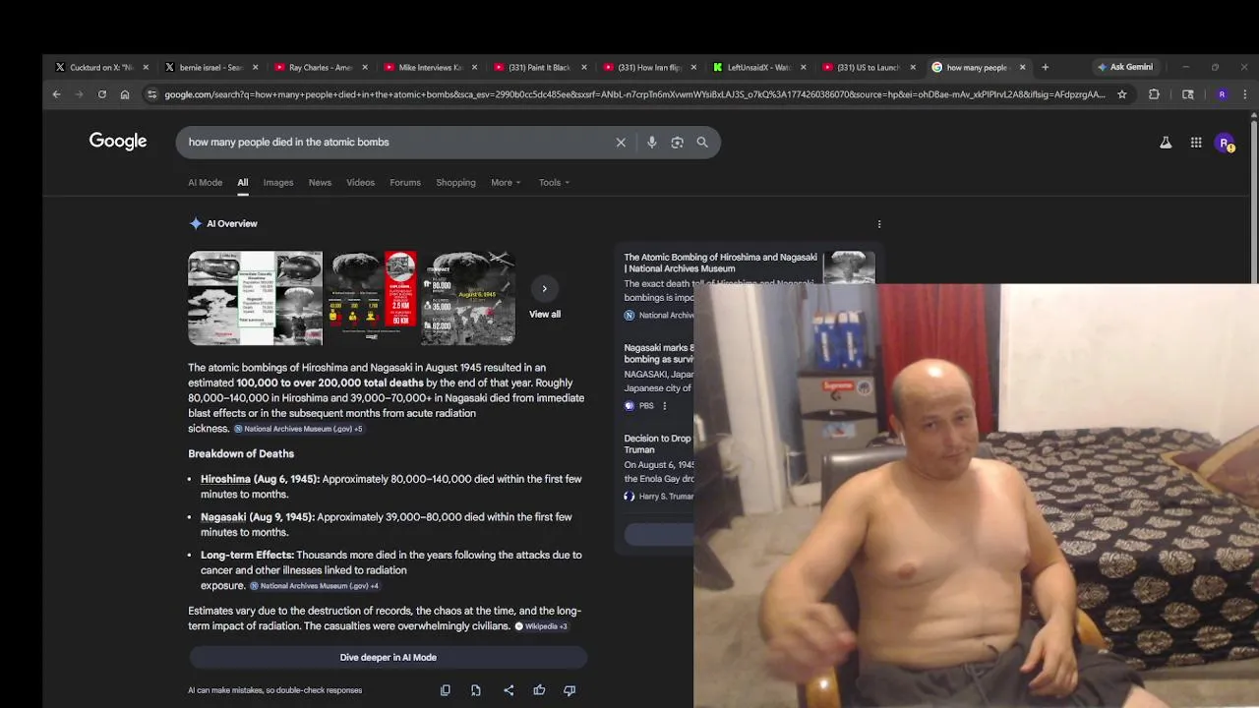The height and width of the screenshot is (708, 1259).
Task: Click Dive deeper in AI Mode button
Action: pyautogui.click(x=388, y=658)
